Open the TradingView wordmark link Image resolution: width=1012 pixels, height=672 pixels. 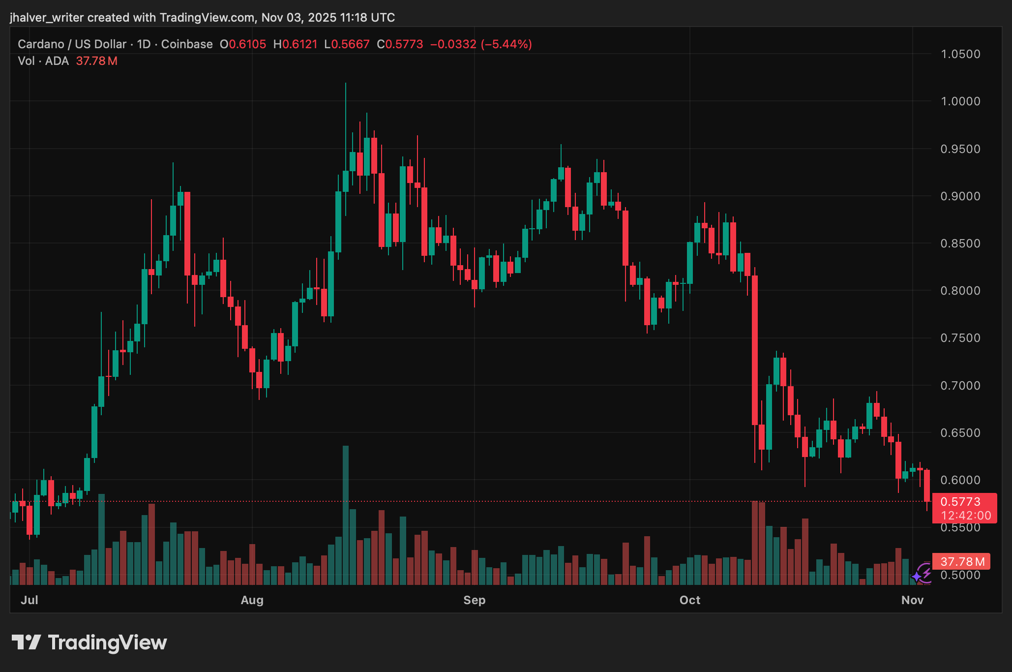[x=107, y=642]
